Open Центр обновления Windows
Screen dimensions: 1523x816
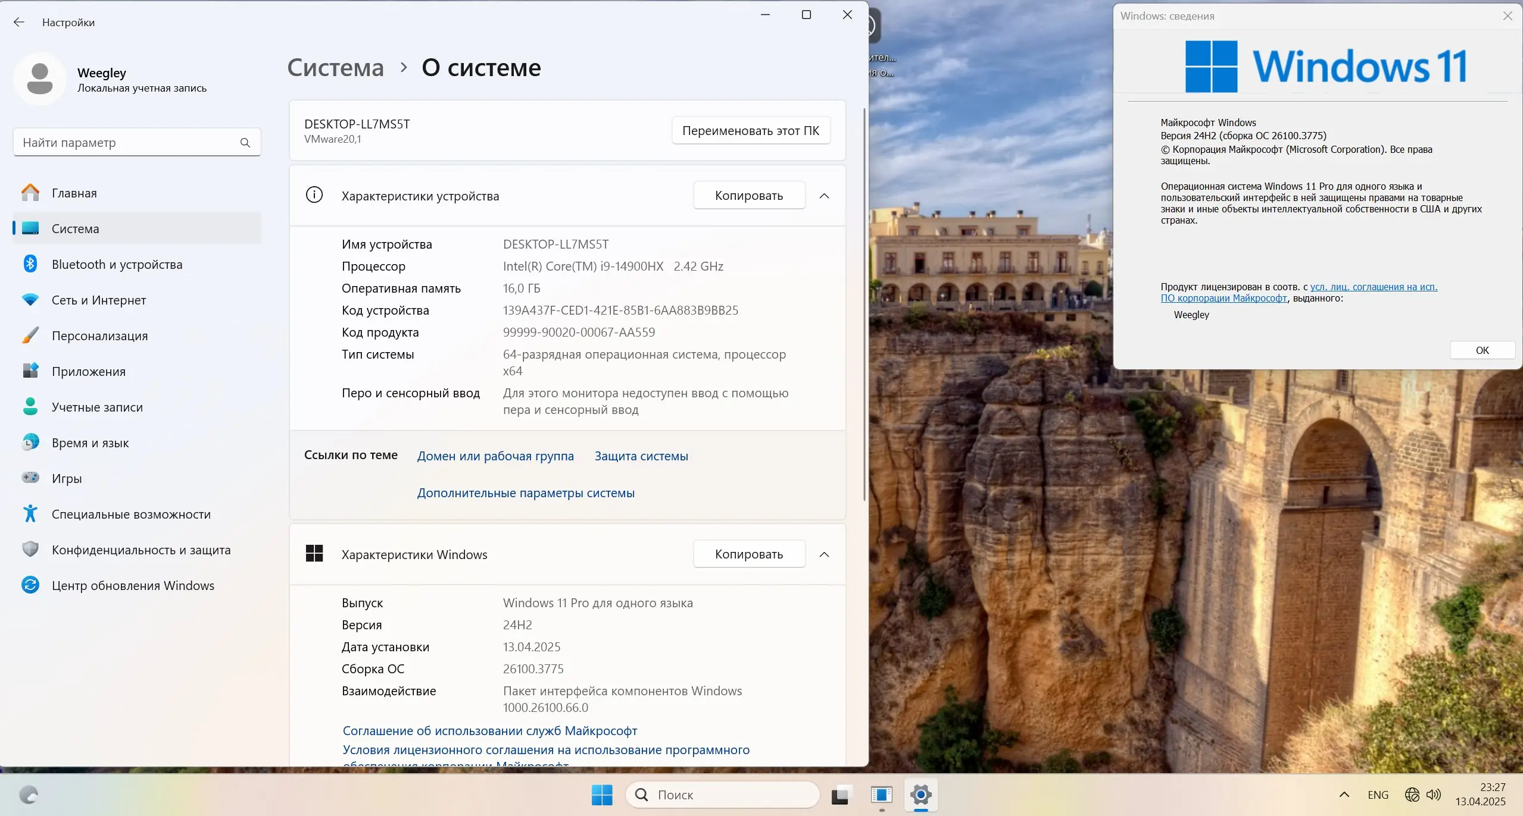132,585
